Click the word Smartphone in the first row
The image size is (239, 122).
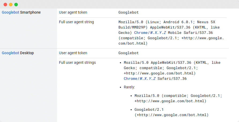pos(30,13)
